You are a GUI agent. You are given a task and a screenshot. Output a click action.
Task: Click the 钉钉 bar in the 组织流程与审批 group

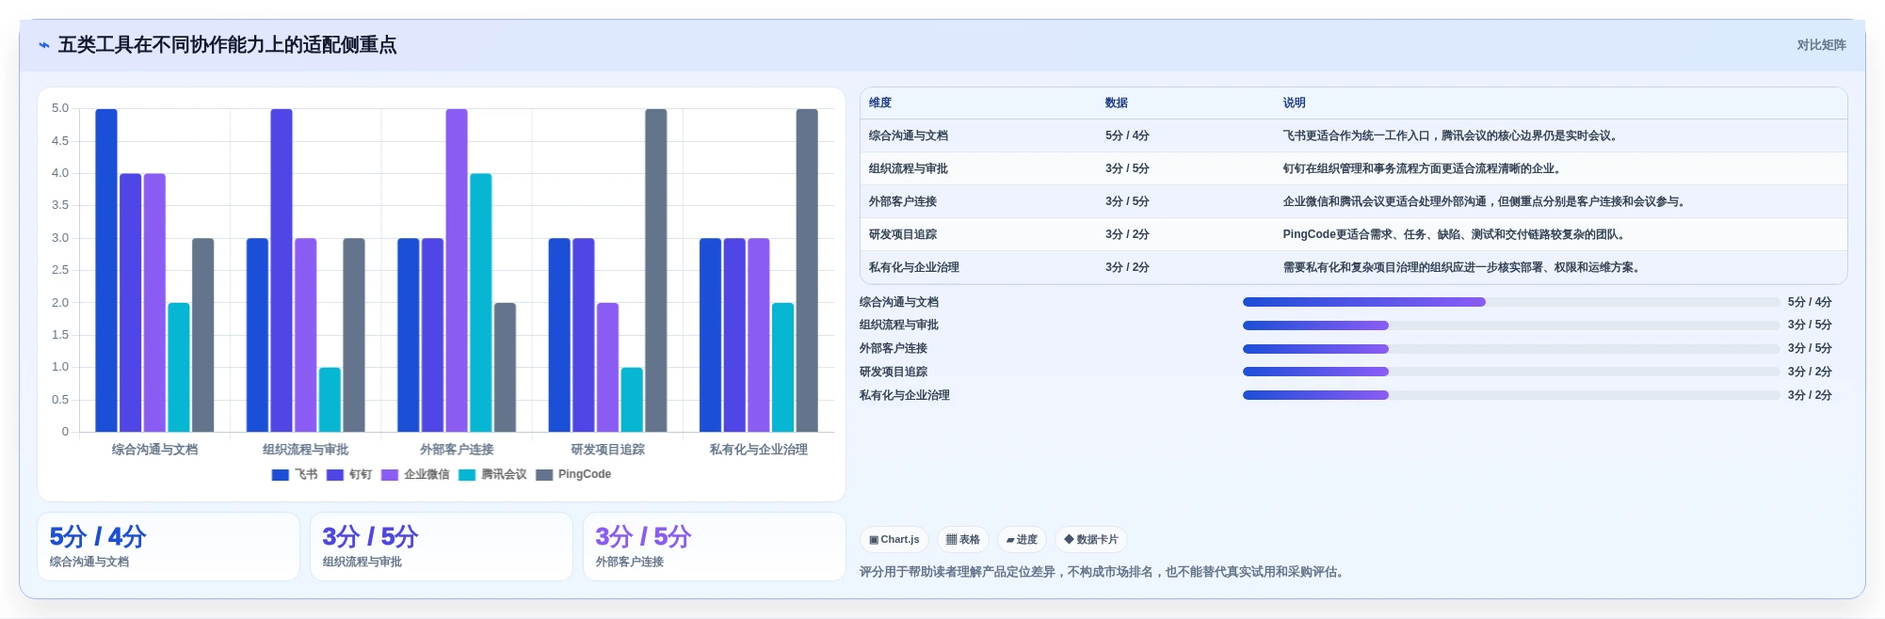tap(282, 271)
